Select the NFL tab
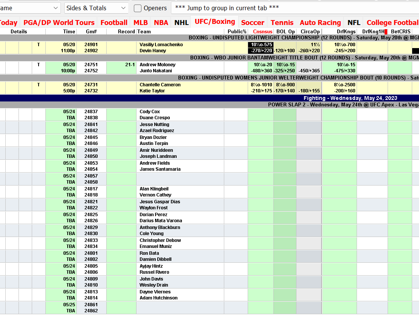The width and height of the screenshot is (419, 318). (354, 22)
